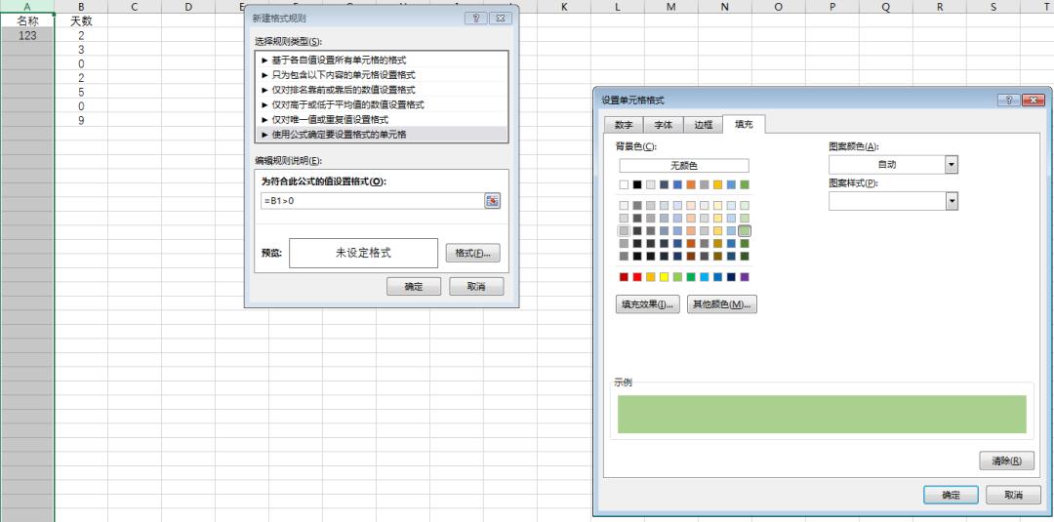Select 无颜色 (no color) for background
Viewport: 1054px width, 522px height.
(683, 166)
